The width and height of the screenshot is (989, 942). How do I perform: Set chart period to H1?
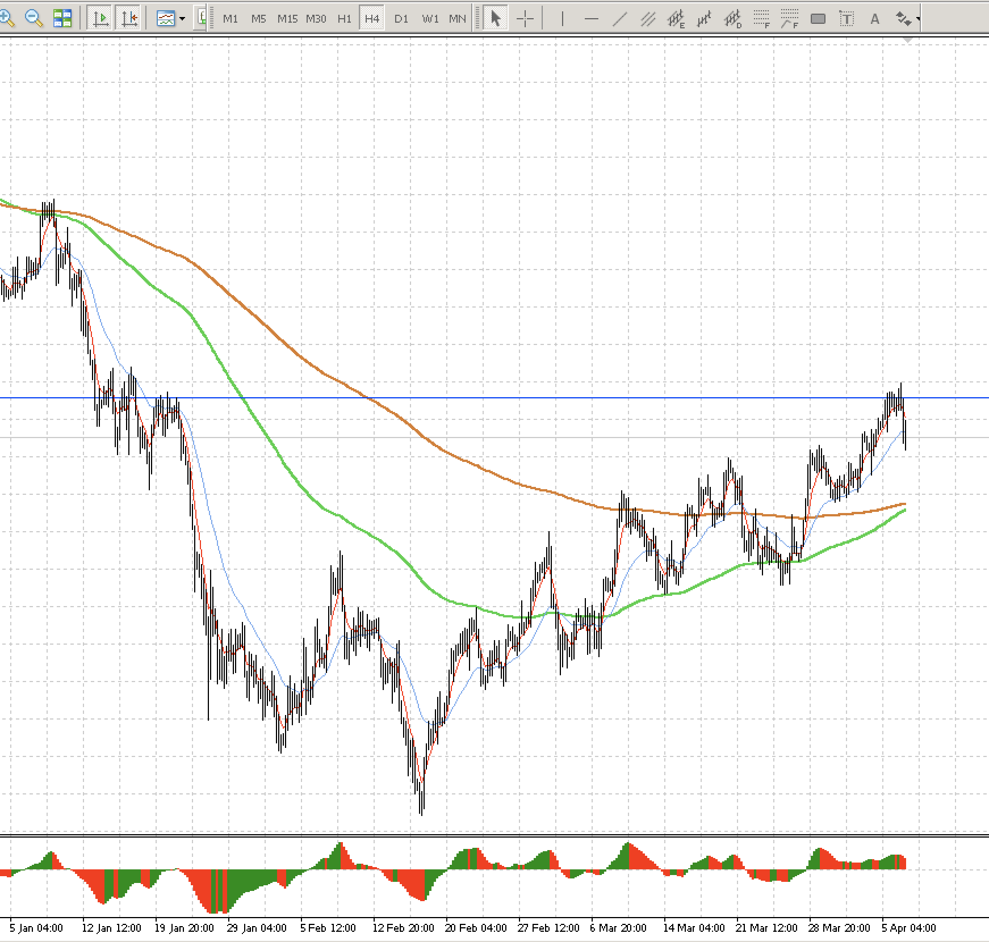pos(344,19)
